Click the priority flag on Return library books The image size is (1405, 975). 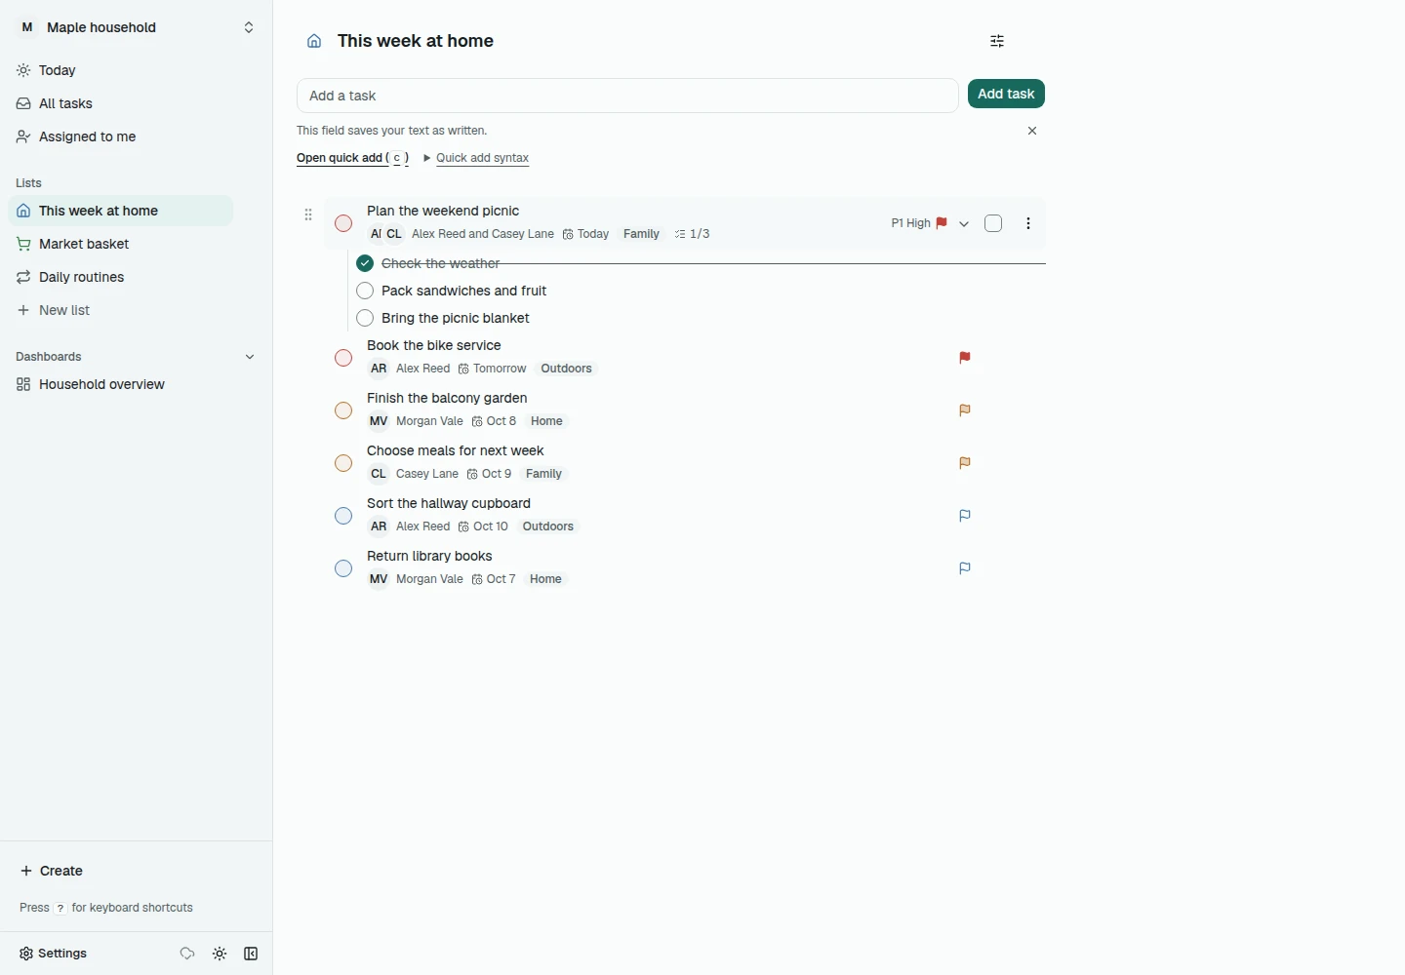pyautogui.click(x=965, y=568)
